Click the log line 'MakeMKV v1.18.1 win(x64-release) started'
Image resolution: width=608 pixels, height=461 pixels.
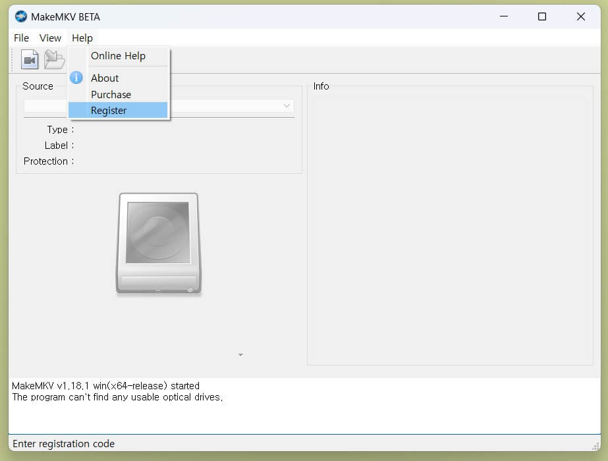click(105, 386)
